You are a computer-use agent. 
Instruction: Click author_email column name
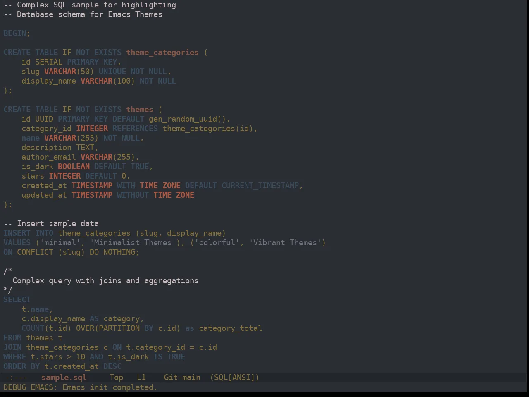(49, 157)
